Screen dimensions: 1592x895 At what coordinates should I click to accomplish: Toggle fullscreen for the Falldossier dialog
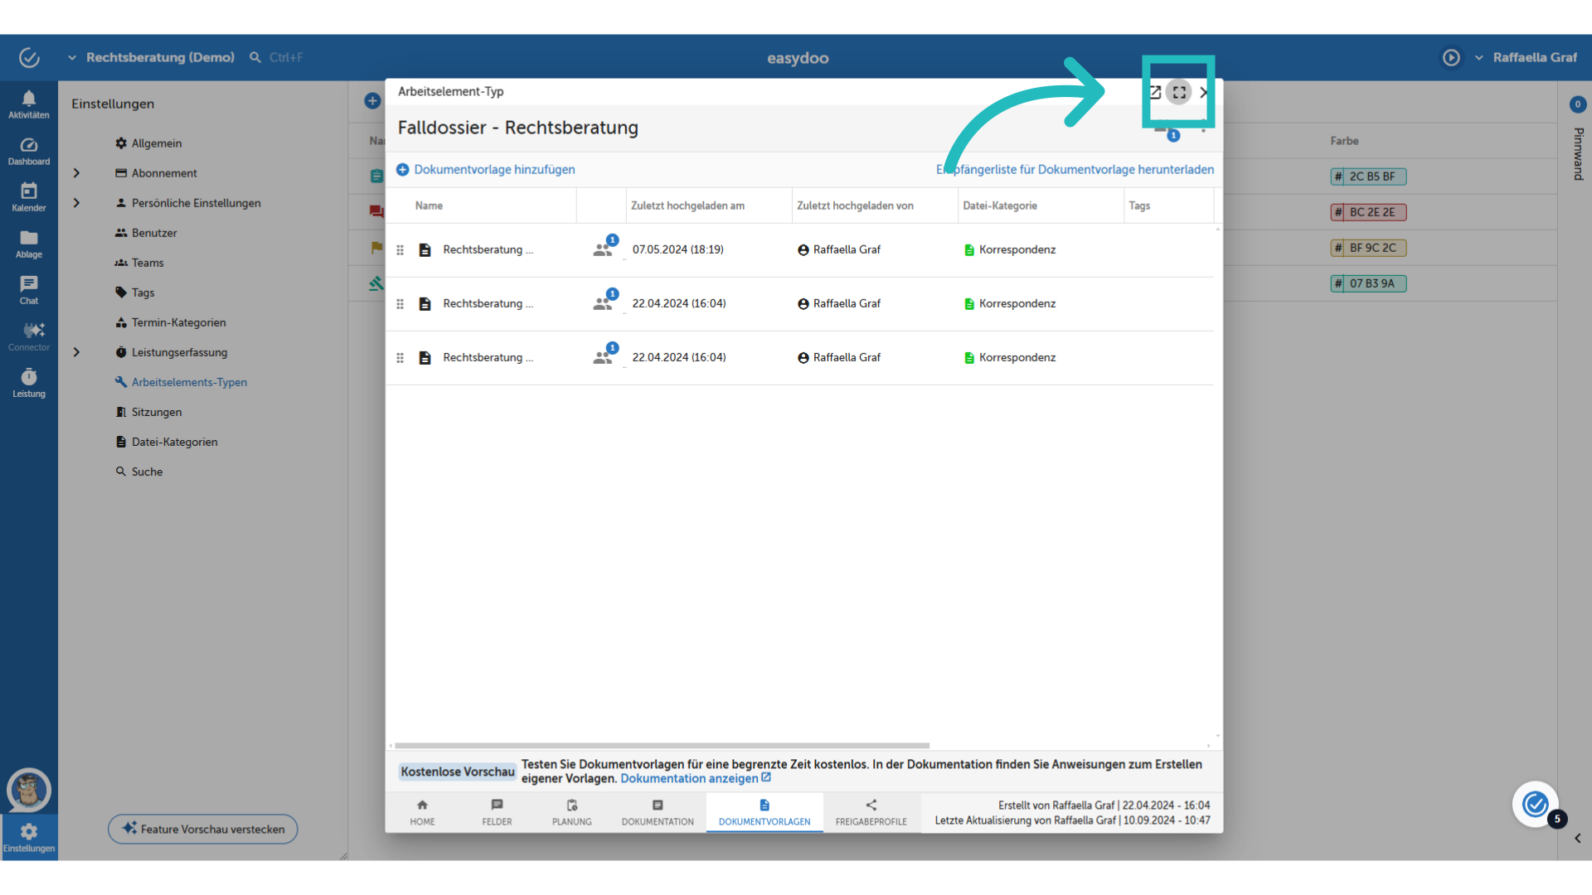click(x=1178, y=92)
